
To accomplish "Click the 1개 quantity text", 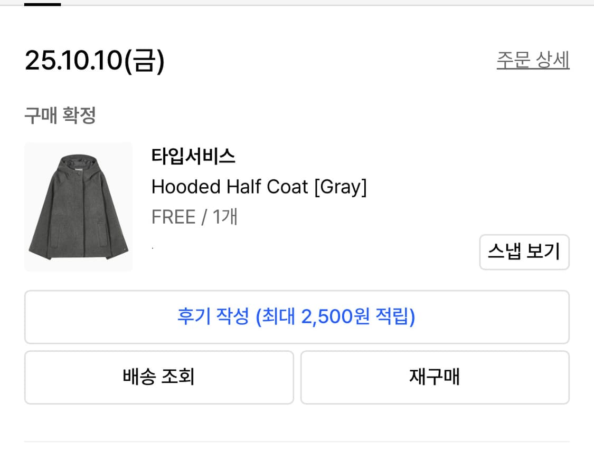I will [x=225, y=217].
